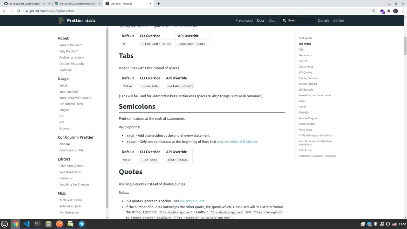Jump to Embedded Language Formatting in the outline
This screenshot has height=229, width=407.
(x=317, y=156)
